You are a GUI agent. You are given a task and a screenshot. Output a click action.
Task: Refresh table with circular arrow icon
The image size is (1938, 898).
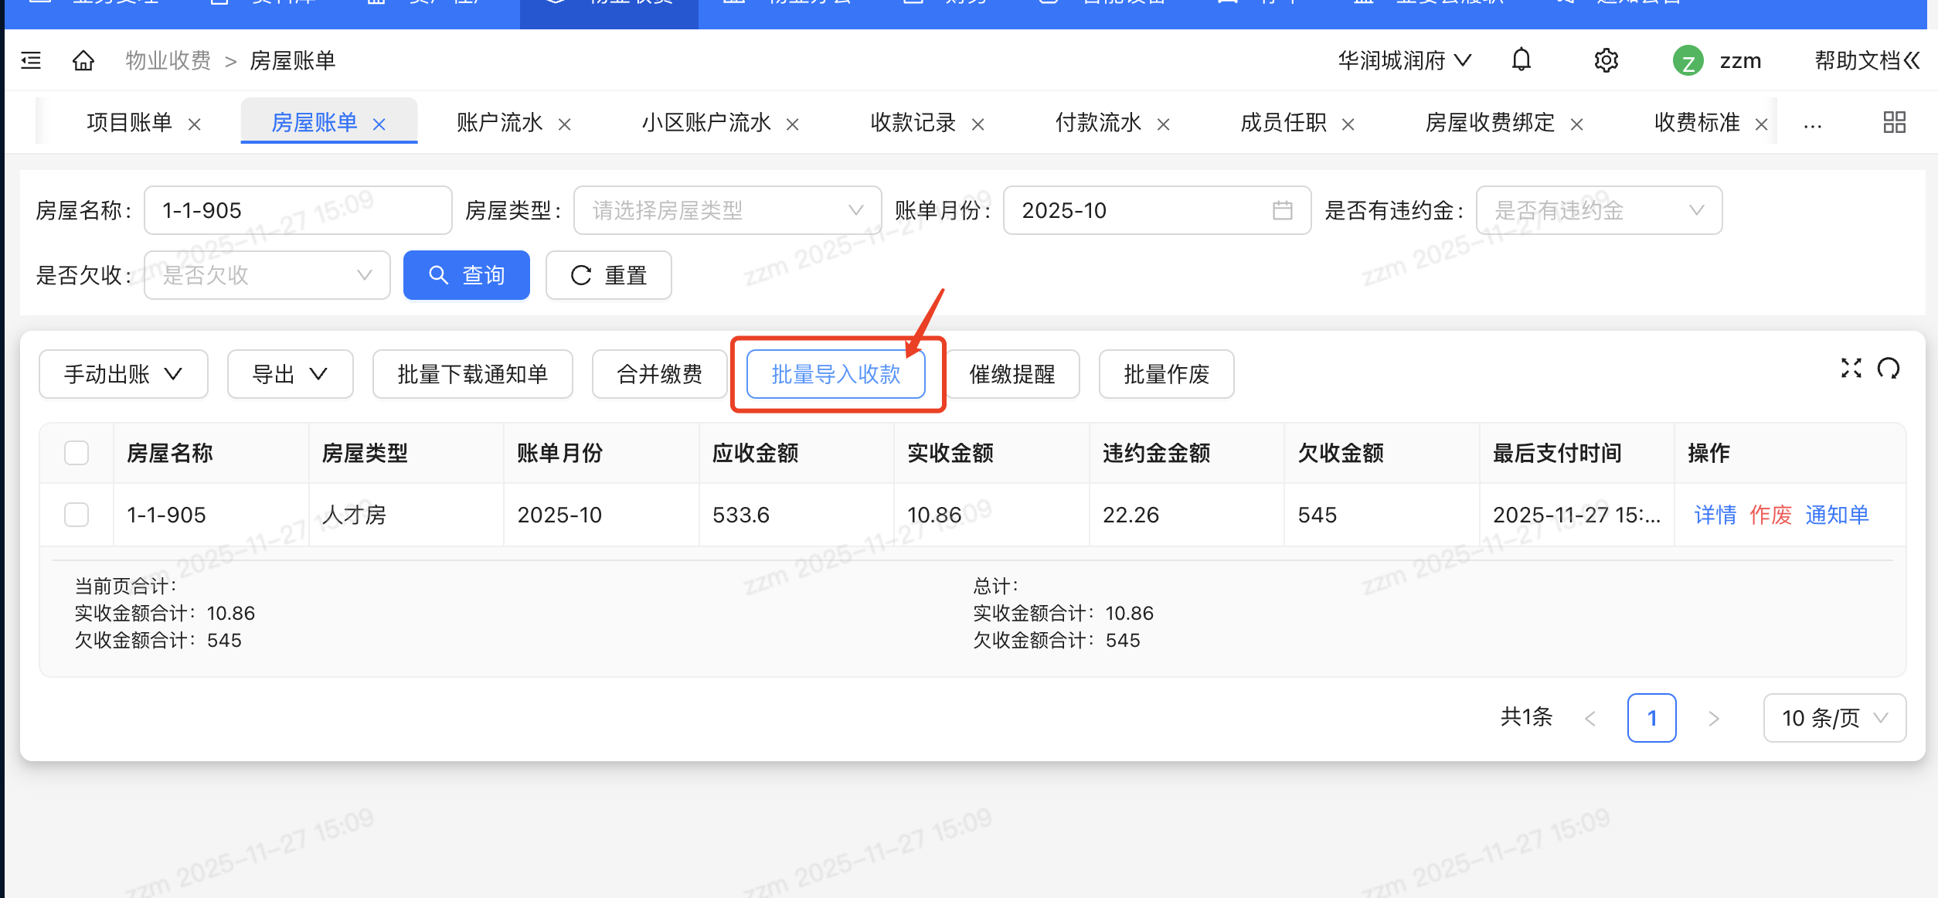pyautogui.click(x=1889, y=368)
